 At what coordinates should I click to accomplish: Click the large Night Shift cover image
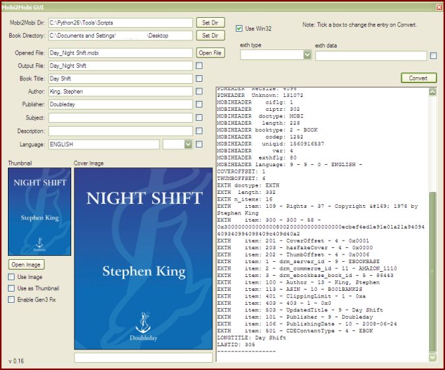pyautogui.click(x=143, y=259)
